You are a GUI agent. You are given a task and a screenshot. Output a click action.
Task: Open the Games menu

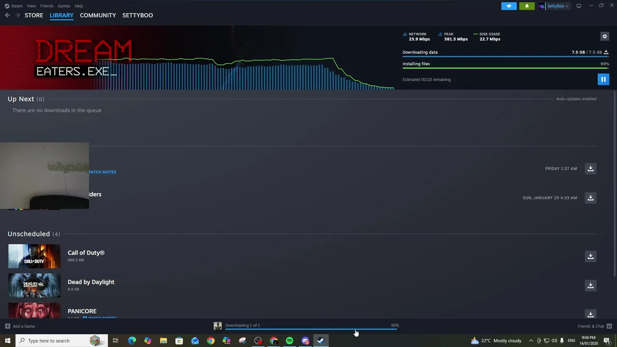click(x=64, y=6)
